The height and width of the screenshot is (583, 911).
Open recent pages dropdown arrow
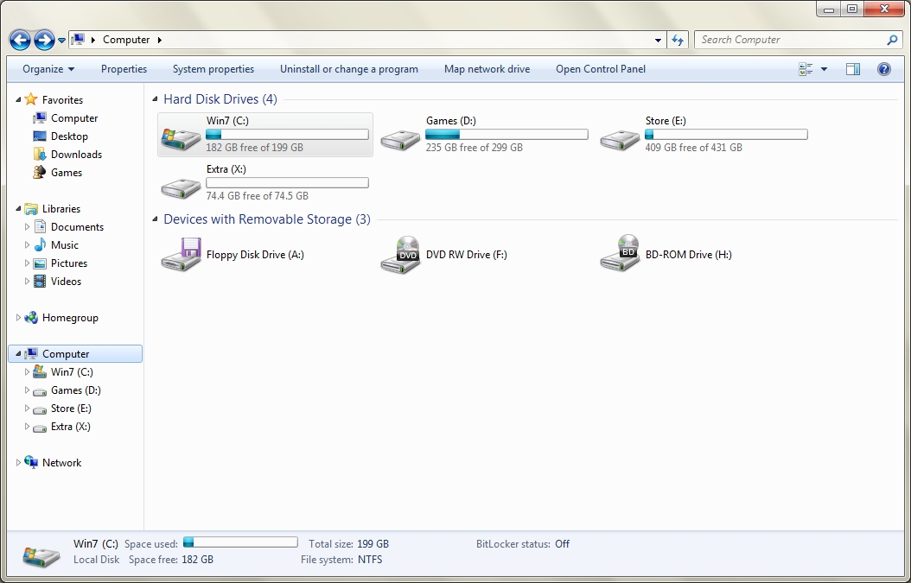click(61, 41)
